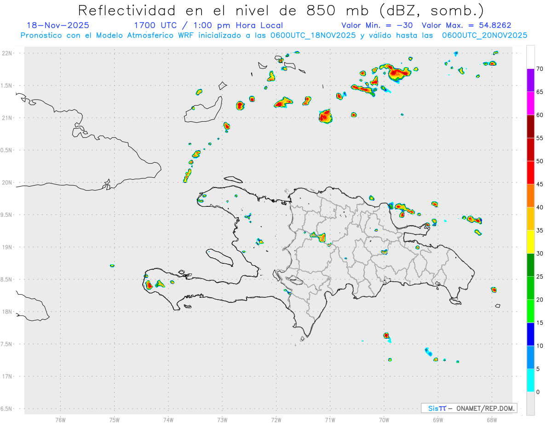This screenshot has width=552, height=426.
Task: Click the 'Pronostico con el Modelo Atmosferico WRF' line
Action: pyautogui.click(x=274, y=35)
